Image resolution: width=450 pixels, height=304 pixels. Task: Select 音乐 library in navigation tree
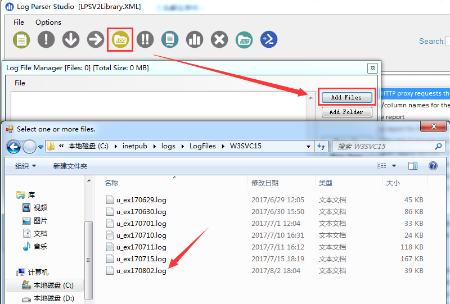pyautogui.click(x=35, y=246)
